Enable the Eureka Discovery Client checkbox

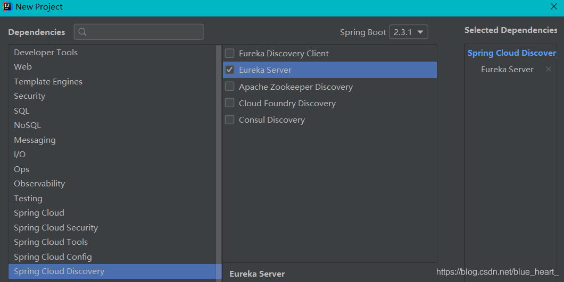[x=229, y=53]
